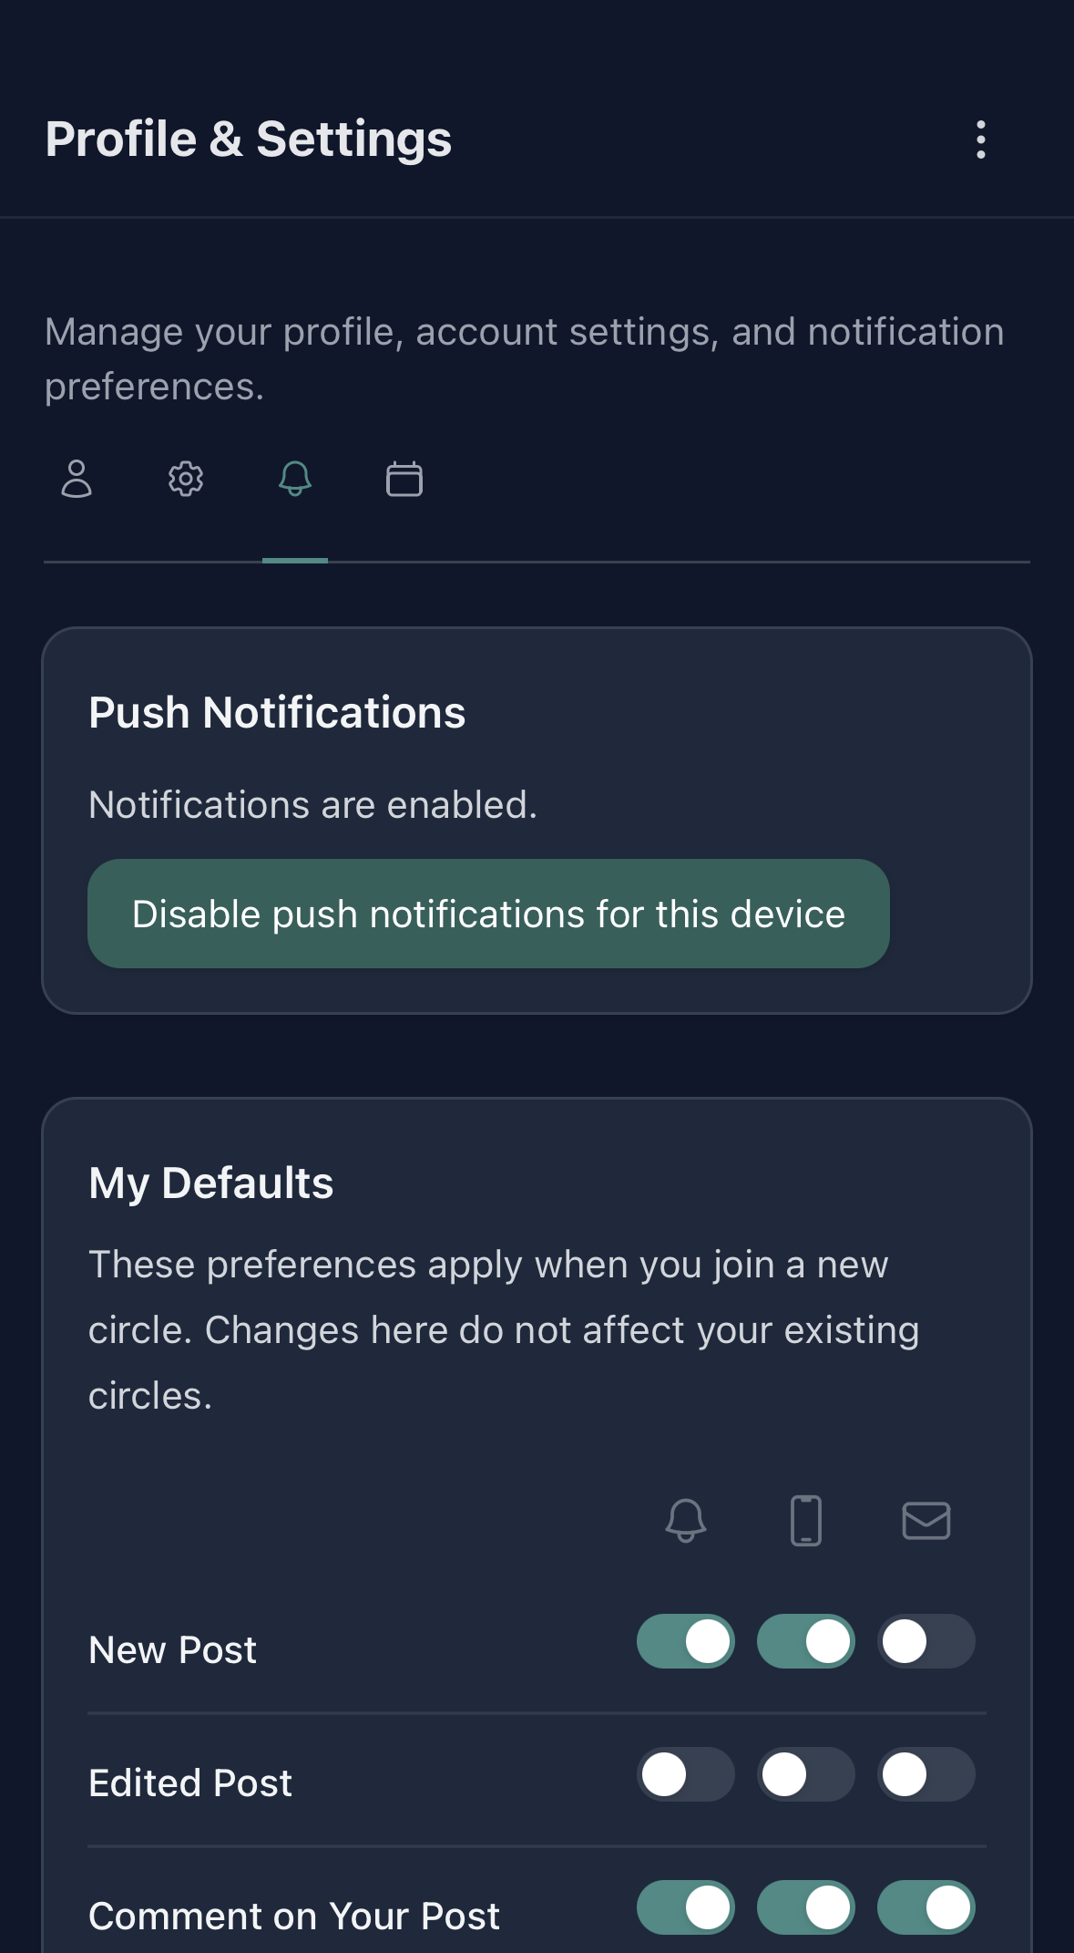
Task: Open the profile person tab
Action: pyautogui.click(x=77, y=479)
